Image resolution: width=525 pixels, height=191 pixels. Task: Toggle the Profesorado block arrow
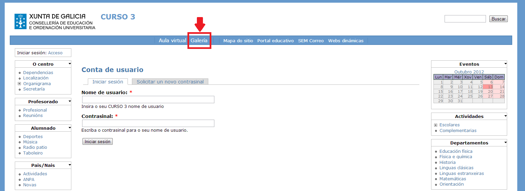pyautogui.click(x=69, y=101)
